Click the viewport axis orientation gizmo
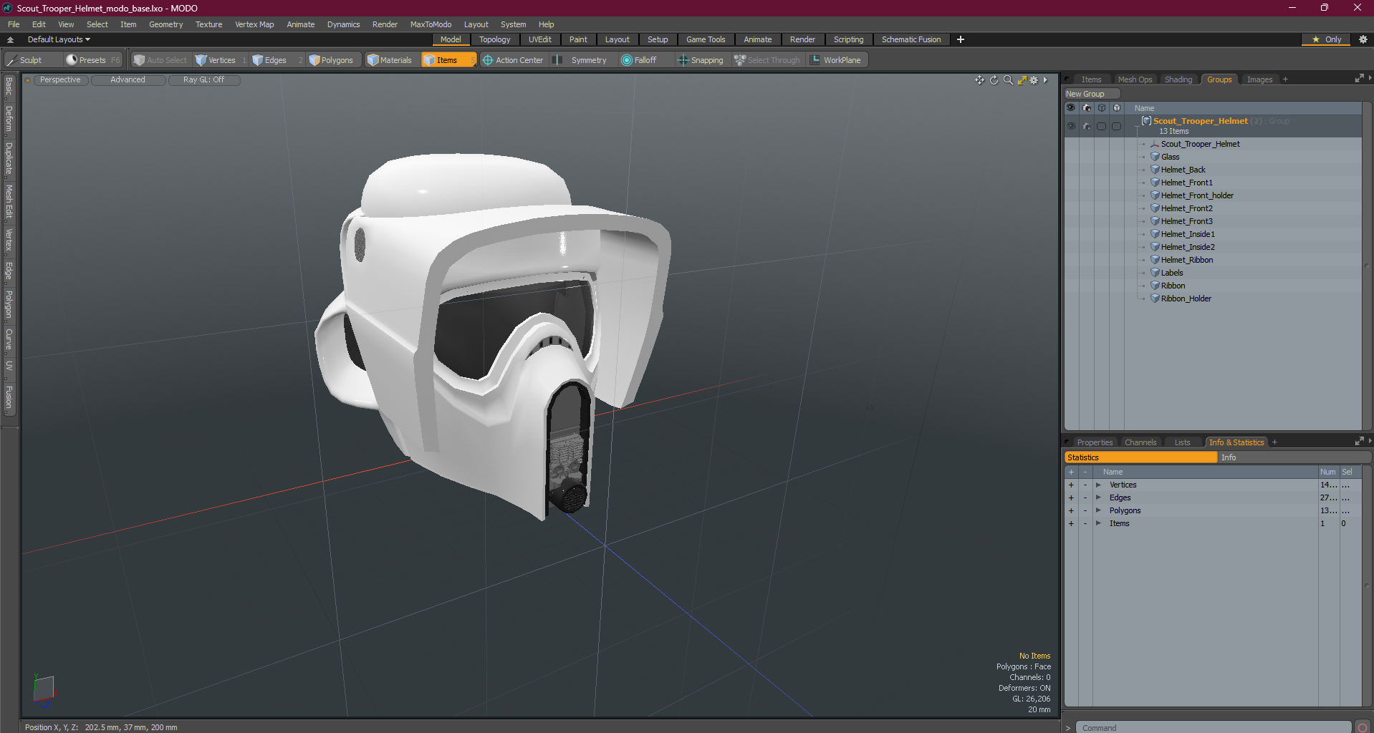 pyautogui.click(x=44, y=690)
